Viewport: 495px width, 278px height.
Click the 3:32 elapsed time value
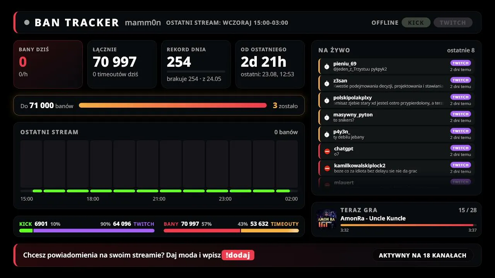click(345, 230)
